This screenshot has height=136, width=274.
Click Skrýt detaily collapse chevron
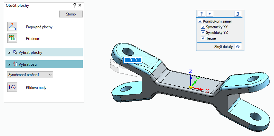coord(238,47)
